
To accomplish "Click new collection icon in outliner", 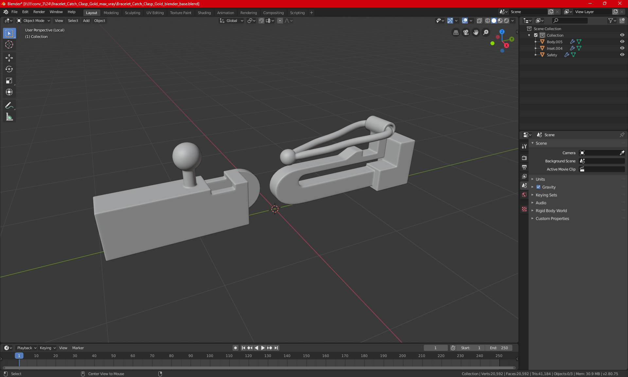I will (622, 21).
